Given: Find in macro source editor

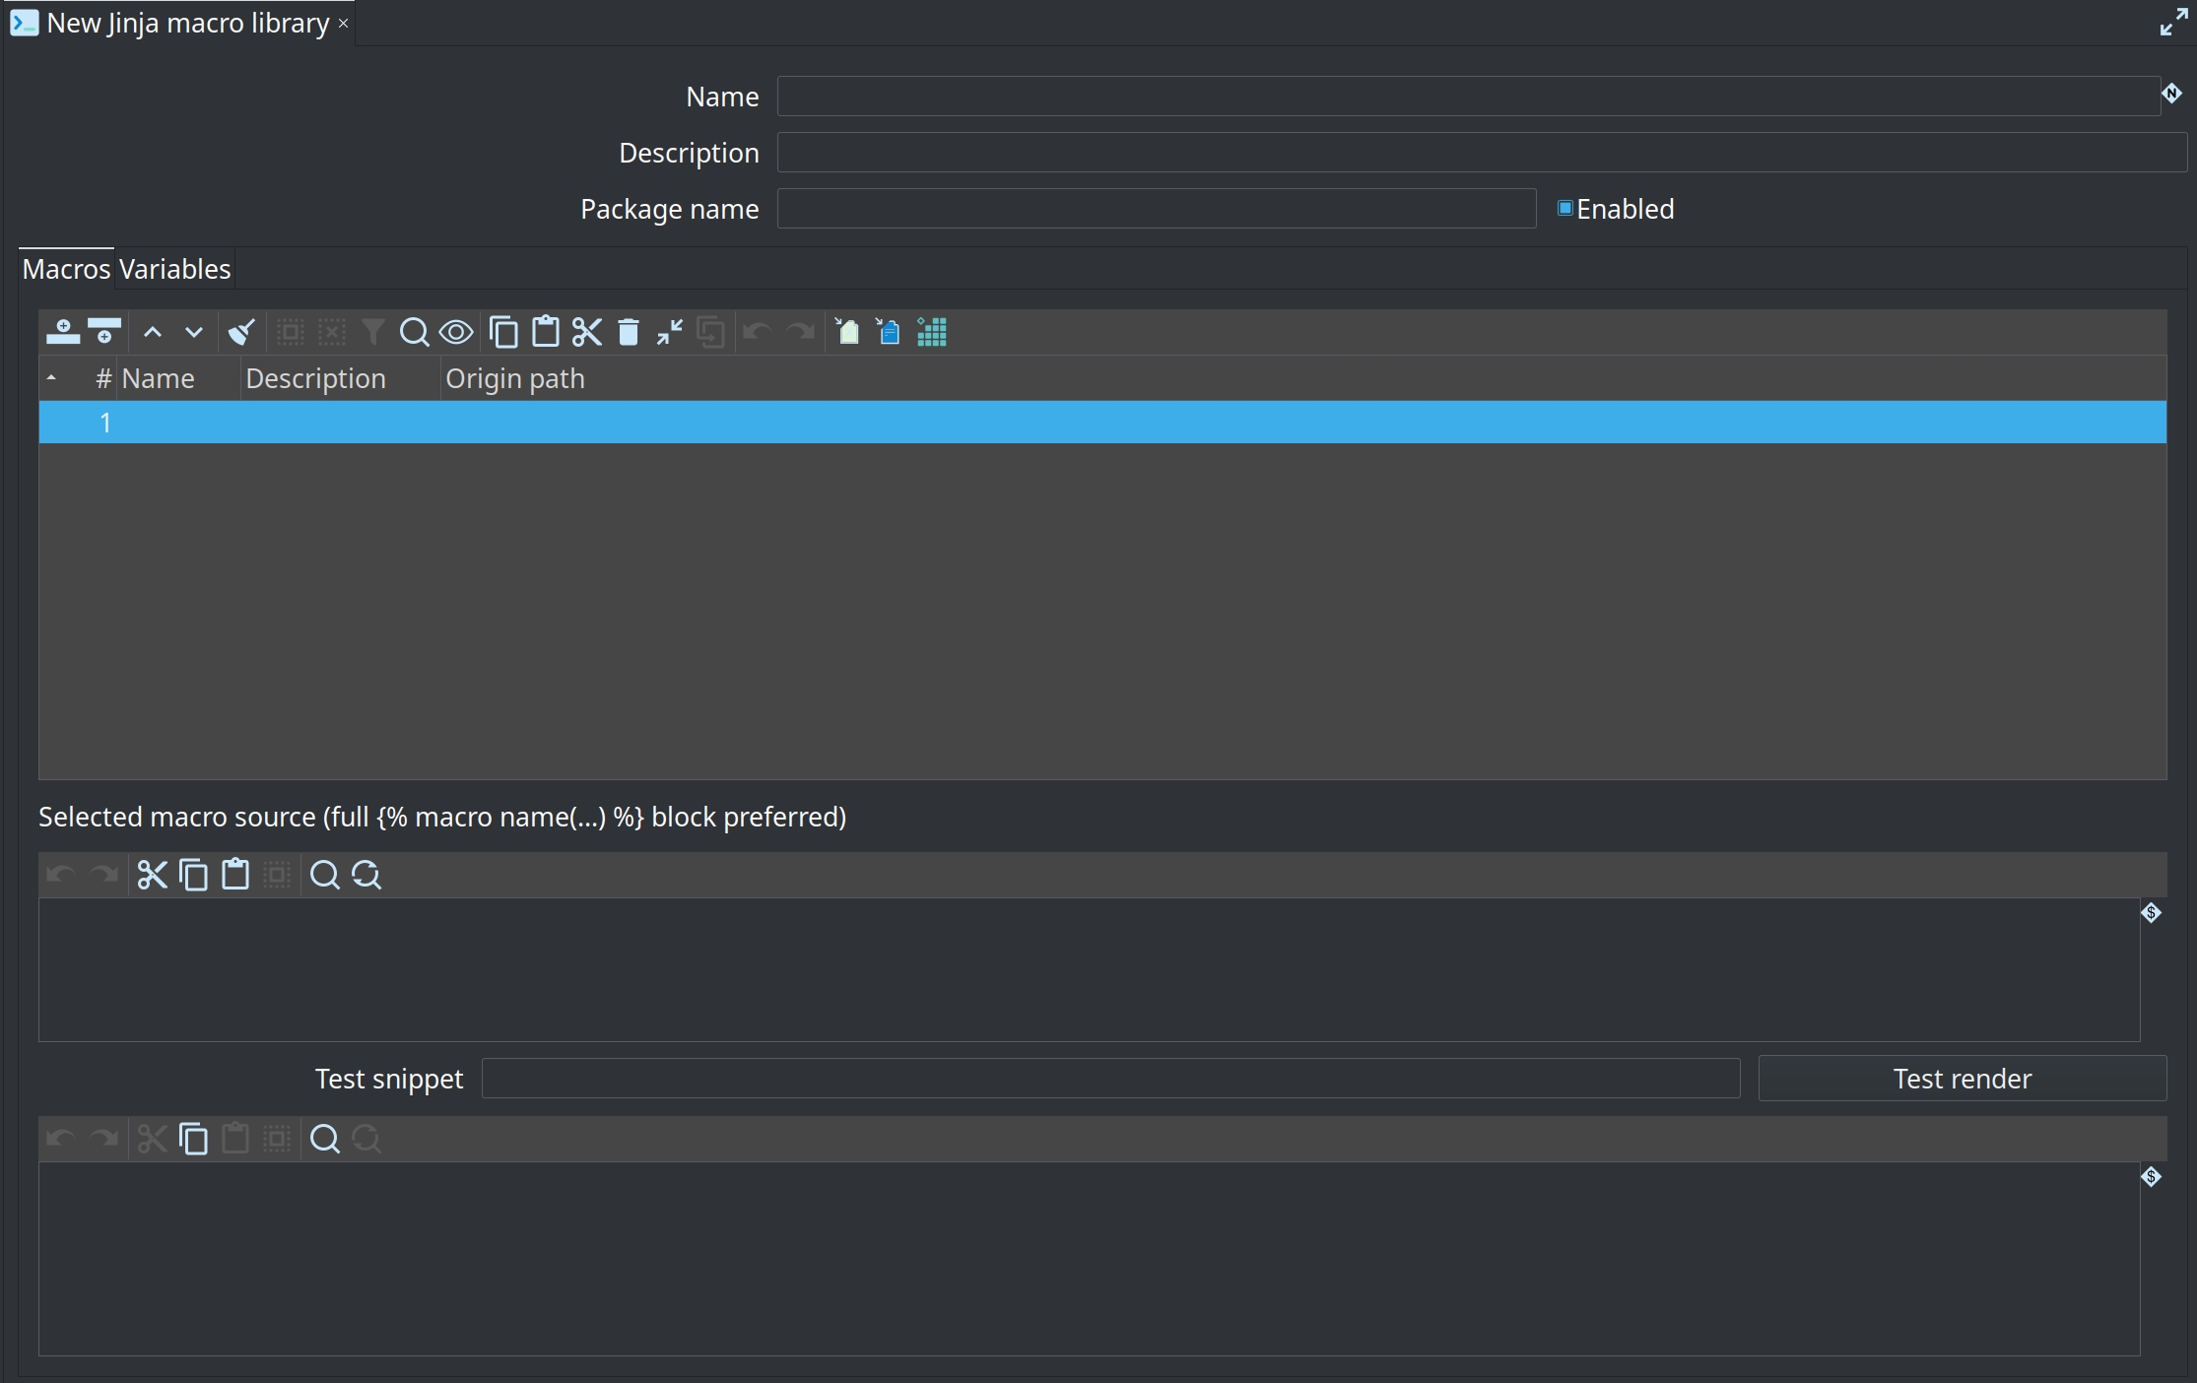Looking at the screenshot, I should (324, 875).
